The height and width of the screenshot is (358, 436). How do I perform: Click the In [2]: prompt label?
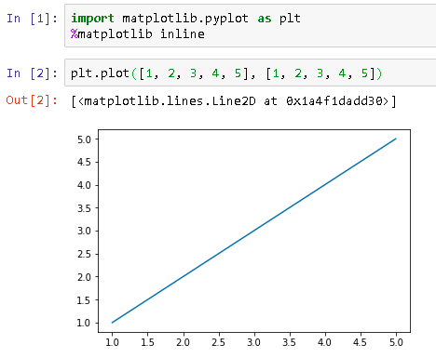coord(33,73)
